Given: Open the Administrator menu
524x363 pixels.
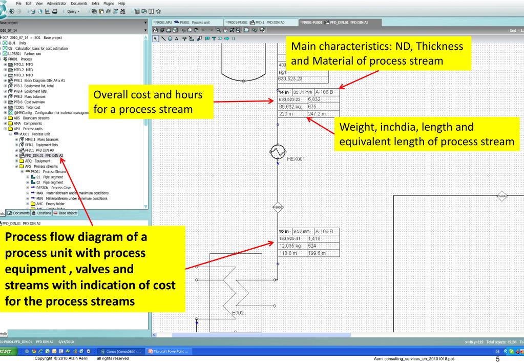Looking at the screenshot, I should click(56, 4).
